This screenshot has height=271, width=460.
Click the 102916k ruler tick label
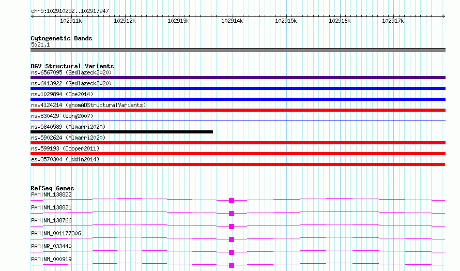pyautogui.click(x=340, y=21)
